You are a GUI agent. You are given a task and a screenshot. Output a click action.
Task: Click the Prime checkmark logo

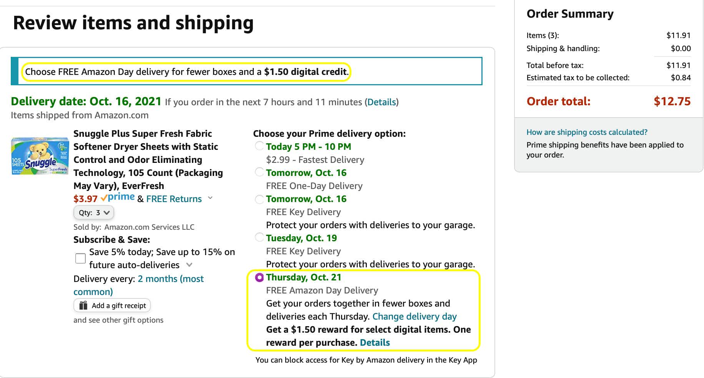point(118,198)
